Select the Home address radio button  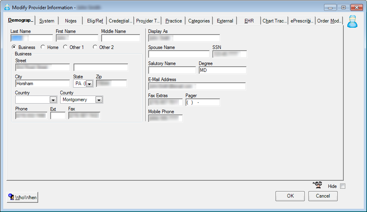(x=43, y=47)
